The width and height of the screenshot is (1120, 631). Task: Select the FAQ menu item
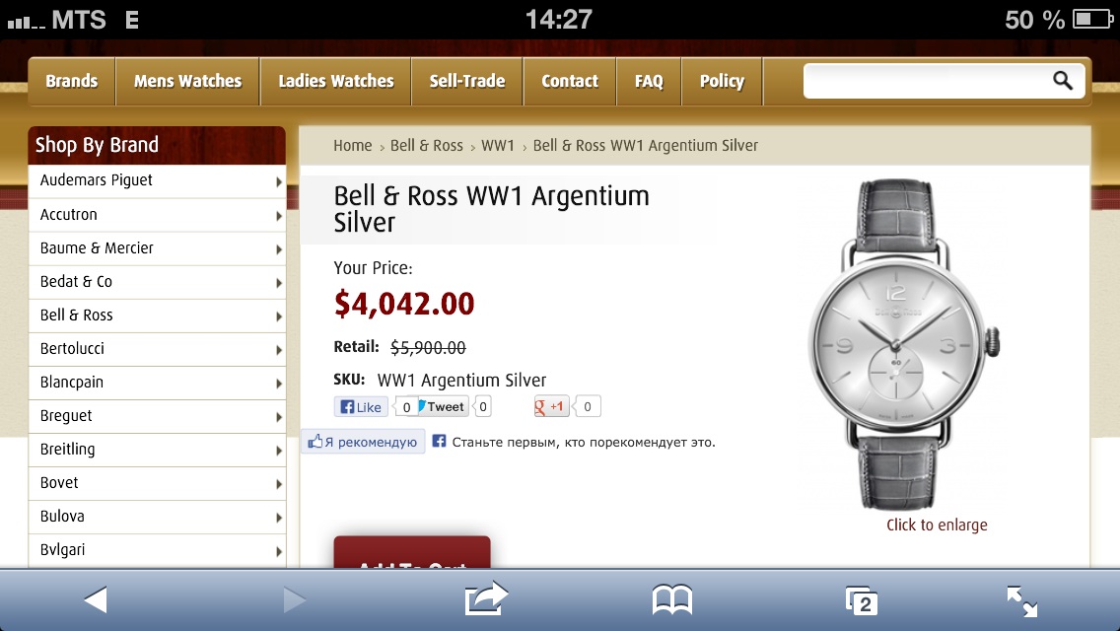click(x=649, y=82)
